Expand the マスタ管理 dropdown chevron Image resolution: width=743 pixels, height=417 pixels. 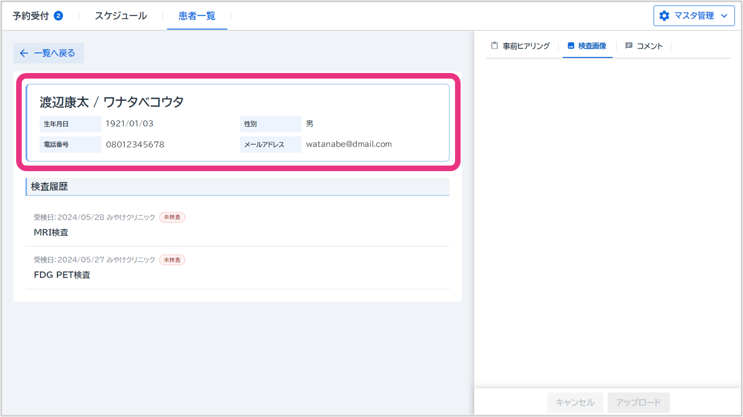coord(724,16)
